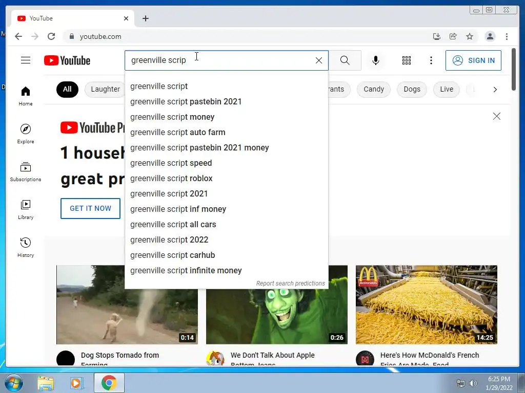Viewport: 525px width, 393px height.
Task: Go to Home in sidebar
Action: click(26, 96)
